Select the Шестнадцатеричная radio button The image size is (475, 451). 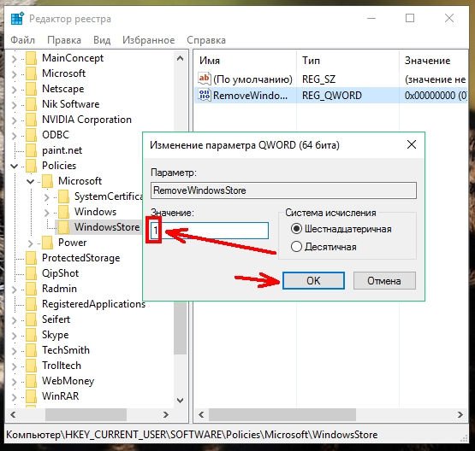pos(296,229)
